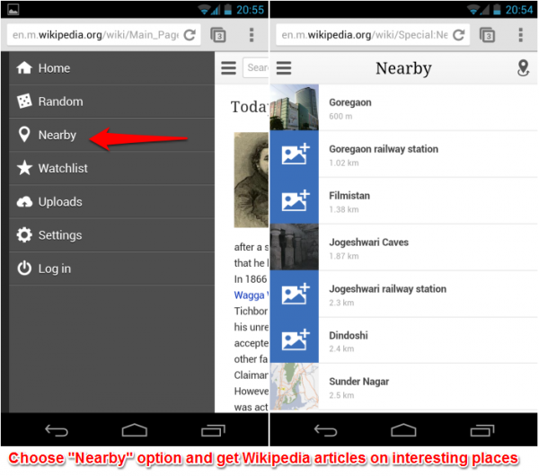Viewport: 539px width, 476px height.
Task: Add image for Goregaon railway station
Action: click(x=295, y=154)
